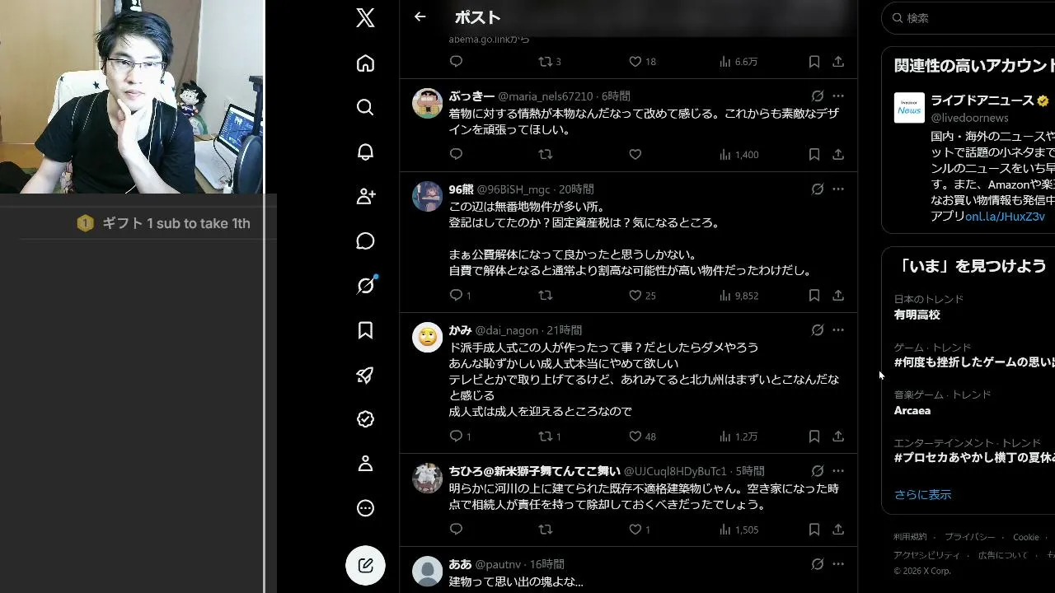Open the verified badge sidebar icon
This screenshot has width=1055, height=593.
tap(365, 419)
